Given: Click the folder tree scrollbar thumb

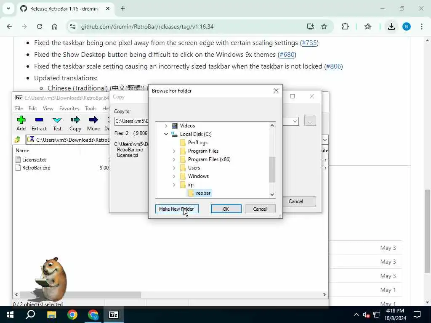Looking at the screenshot, I should (272, 169).
